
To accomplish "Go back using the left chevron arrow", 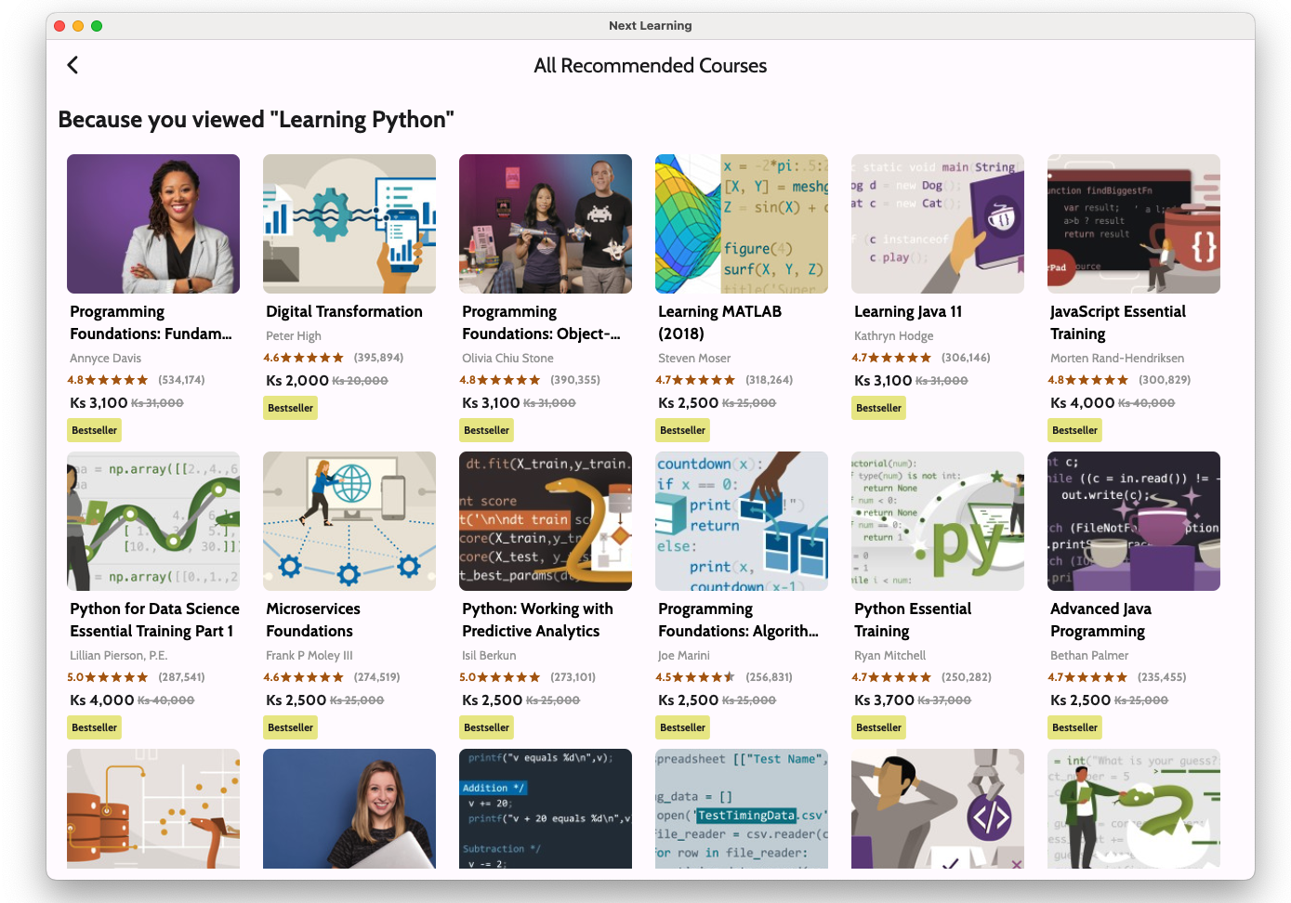I will point(72,65).
